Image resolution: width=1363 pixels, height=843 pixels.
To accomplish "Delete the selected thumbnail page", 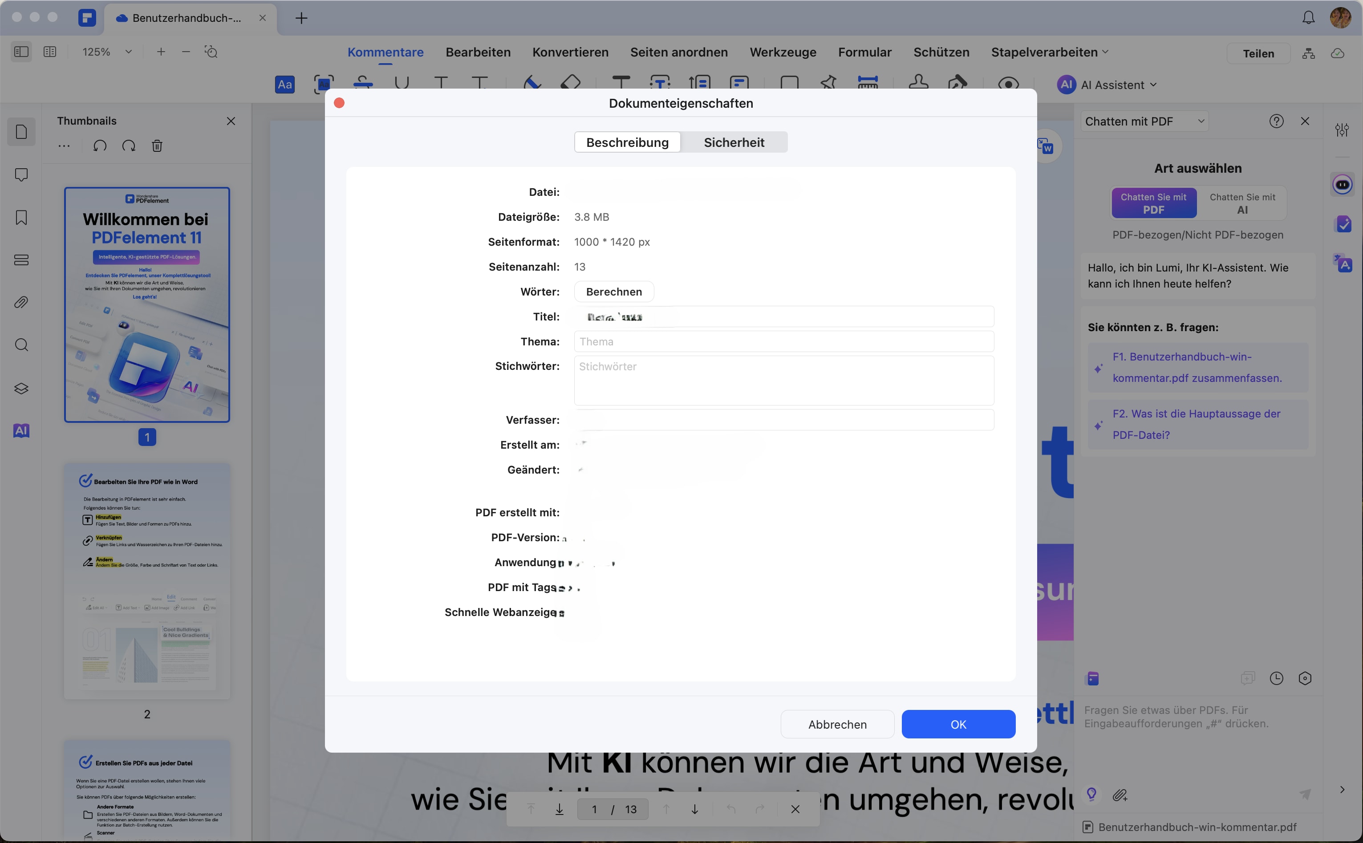I will pos(157,146).
